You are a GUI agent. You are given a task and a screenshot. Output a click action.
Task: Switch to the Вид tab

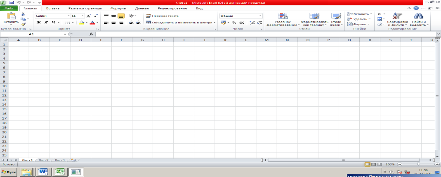pos(199,8)
